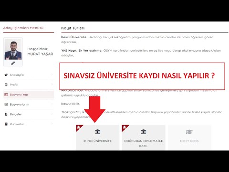The height and width of the screenshot is (172, 229).
Task: Expand the Başvurularım row chevron
Action: click(52, 104)
